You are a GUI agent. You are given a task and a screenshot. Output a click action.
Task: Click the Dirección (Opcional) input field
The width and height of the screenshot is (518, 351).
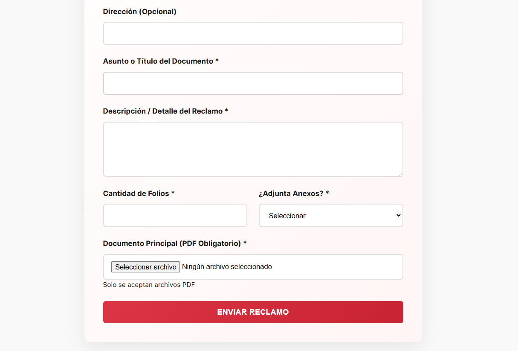(253, 33)
